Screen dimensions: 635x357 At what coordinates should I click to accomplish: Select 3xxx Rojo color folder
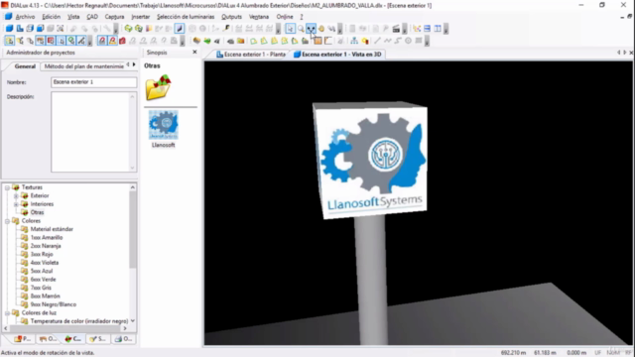42,254
